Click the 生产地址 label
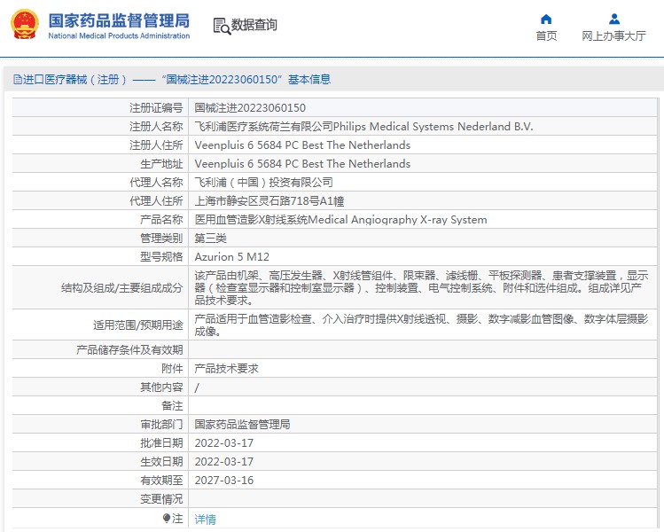The width and height of the screenshot is (664, 532). (161, 164)
